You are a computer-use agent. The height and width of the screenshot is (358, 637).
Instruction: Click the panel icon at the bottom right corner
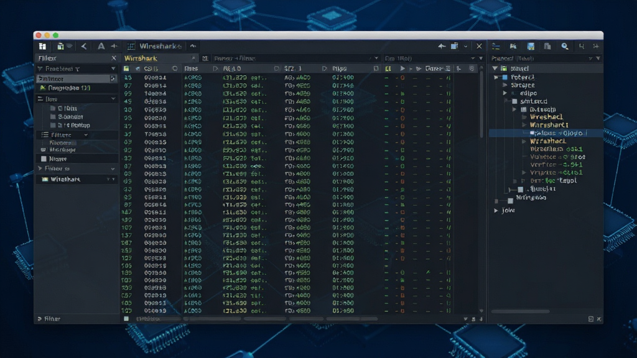pos(591,319)
